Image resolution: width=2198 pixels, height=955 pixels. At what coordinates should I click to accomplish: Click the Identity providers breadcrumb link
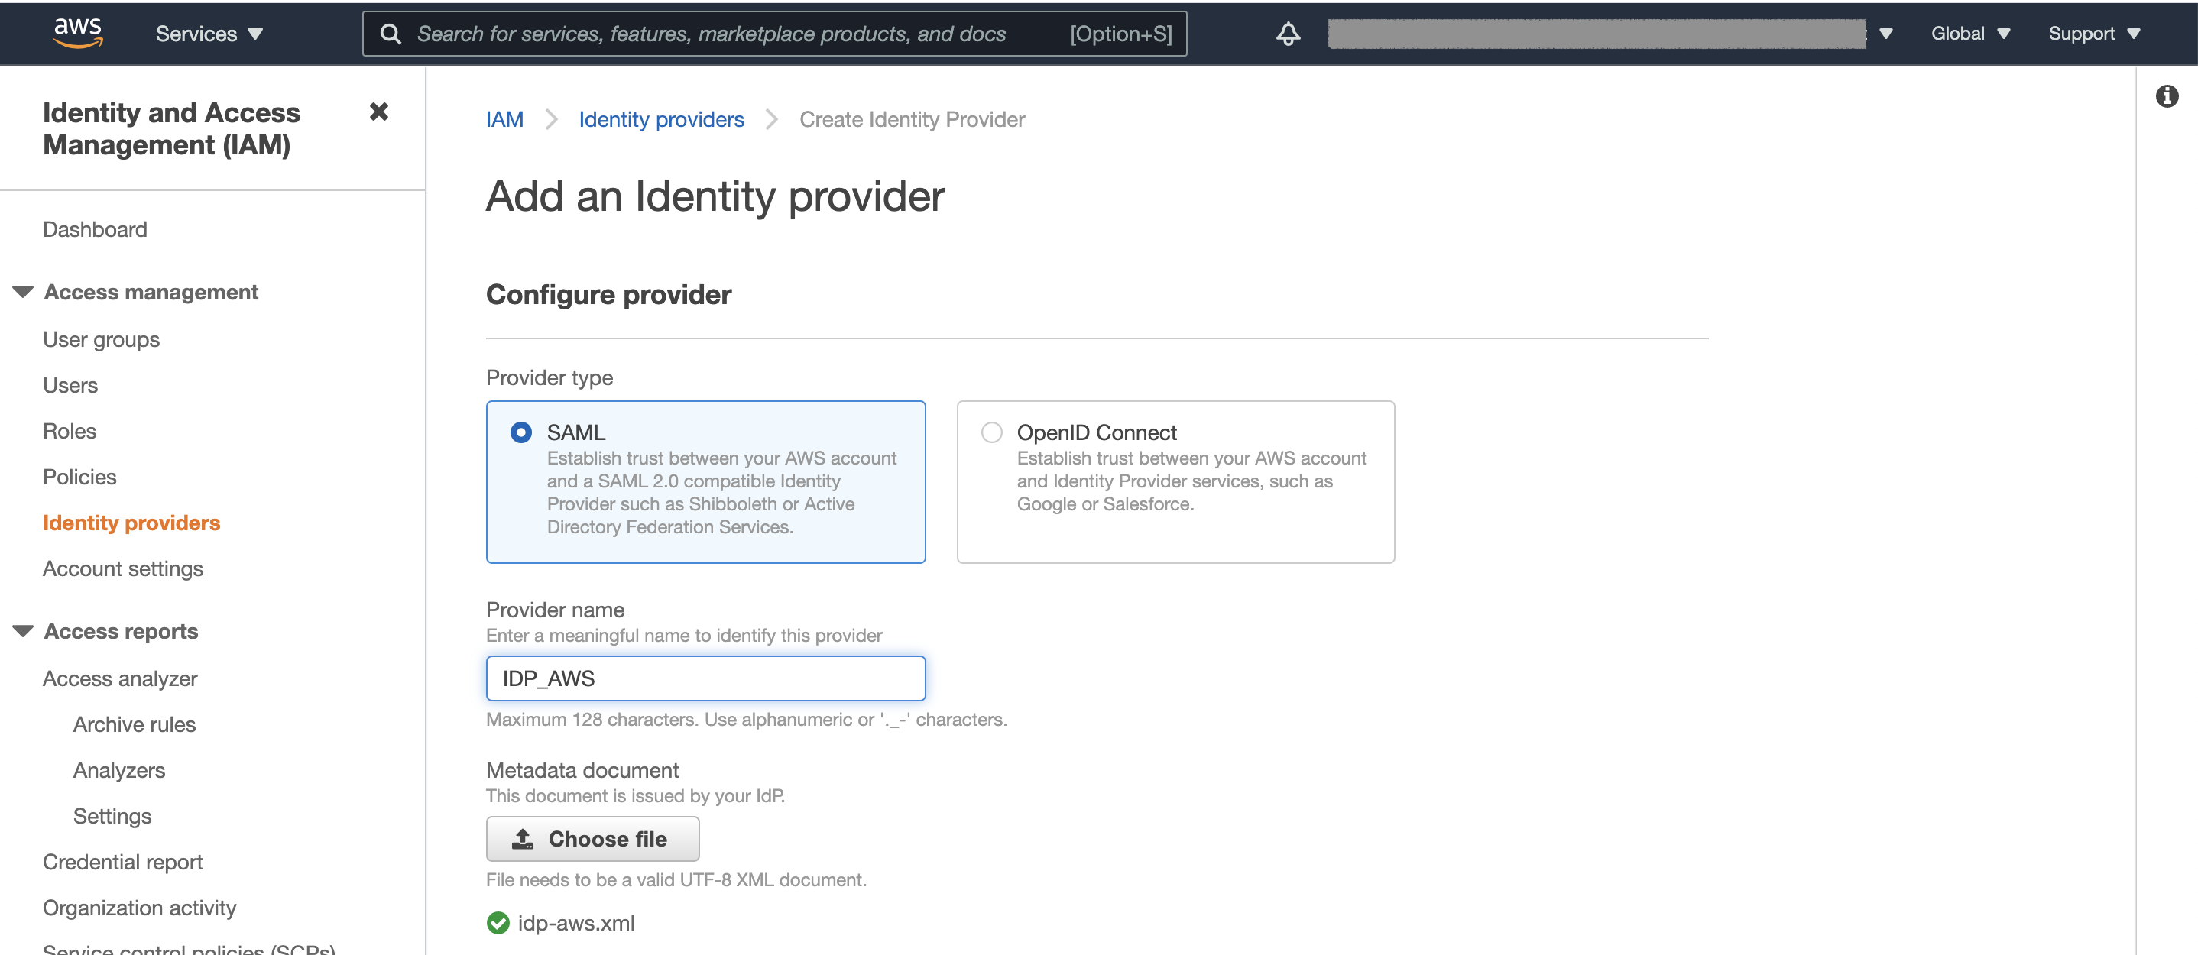tap(661, 119)
